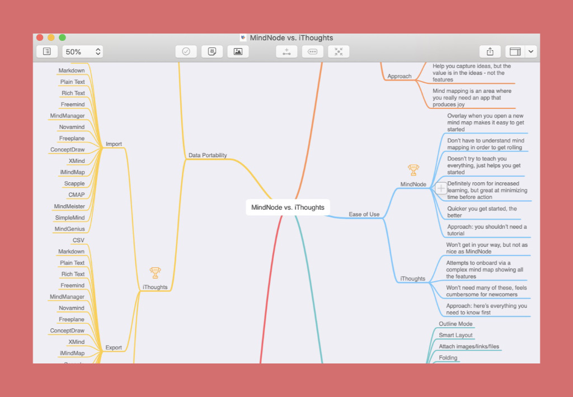Viewport: 573px width, 397px height.
Task: Select 'Mind mapping is an area where' node
Action: pos(472,98)
